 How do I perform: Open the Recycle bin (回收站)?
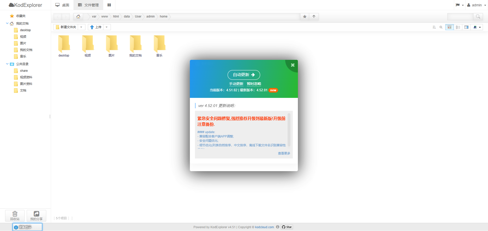coord(15,216)
